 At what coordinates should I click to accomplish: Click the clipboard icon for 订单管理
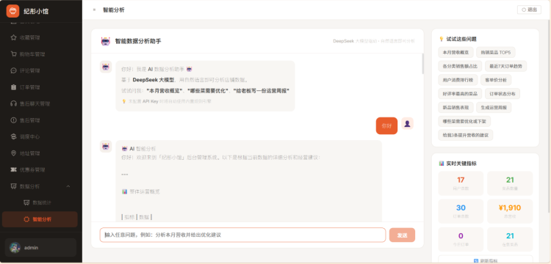click(x=14, y=87)
